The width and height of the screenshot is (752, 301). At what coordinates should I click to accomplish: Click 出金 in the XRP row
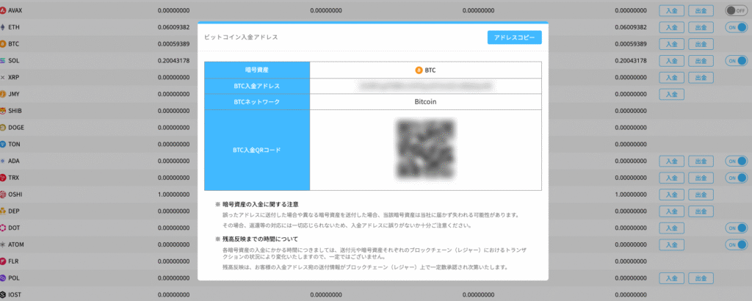(703, 77)
